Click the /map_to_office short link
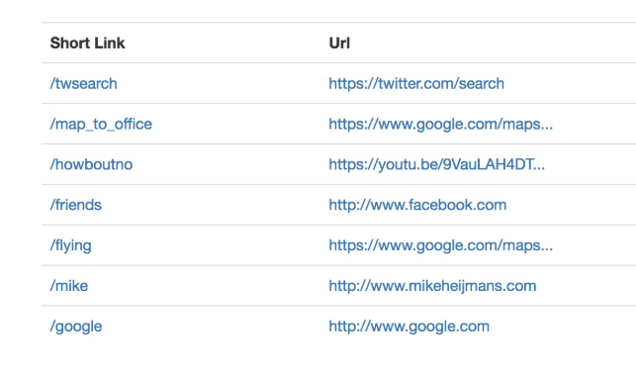This screenshot has width=636, height=373. [101, 125]
